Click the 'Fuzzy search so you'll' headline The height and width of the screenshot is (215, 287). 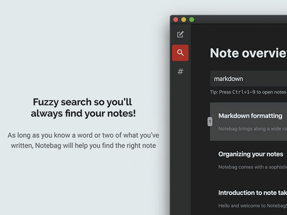(x=82, y=102)
